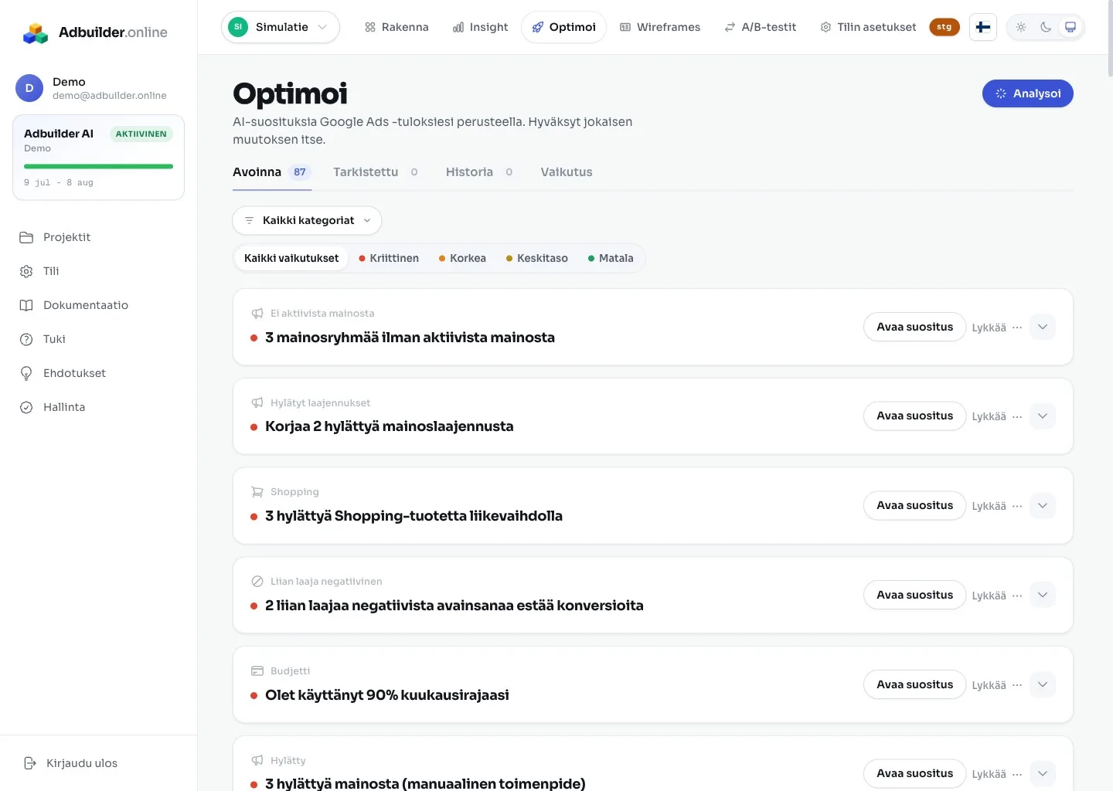Open the Wireframes navigation item
Viewport: 1113px width, 791px height.
(x=660, y=27)
